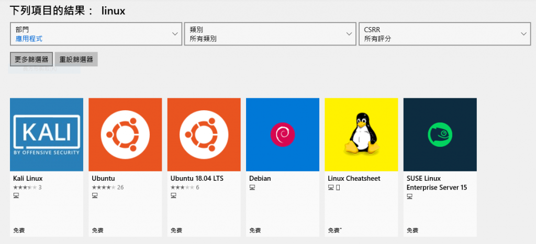Click the 應用程式 filter value
The height and width of the screenshot is (244, 536).
click(x=29, y=39)
